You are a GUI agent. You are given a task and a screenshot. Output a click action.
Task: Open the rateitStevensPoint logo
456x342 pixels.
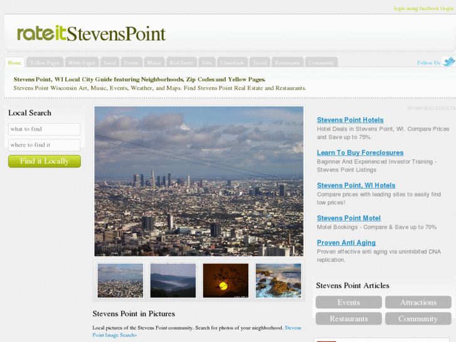[92, 33]
